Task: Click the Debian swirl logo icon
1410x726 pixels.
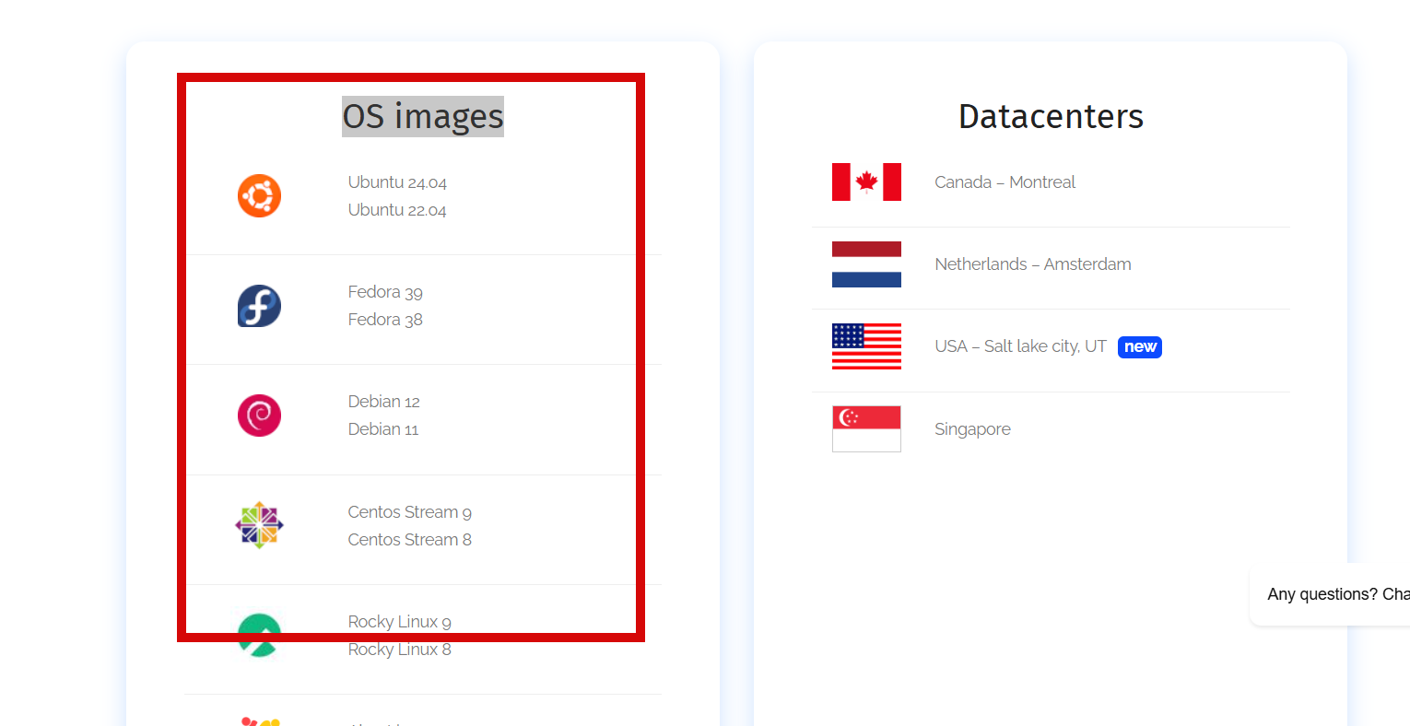Action: 259,416
